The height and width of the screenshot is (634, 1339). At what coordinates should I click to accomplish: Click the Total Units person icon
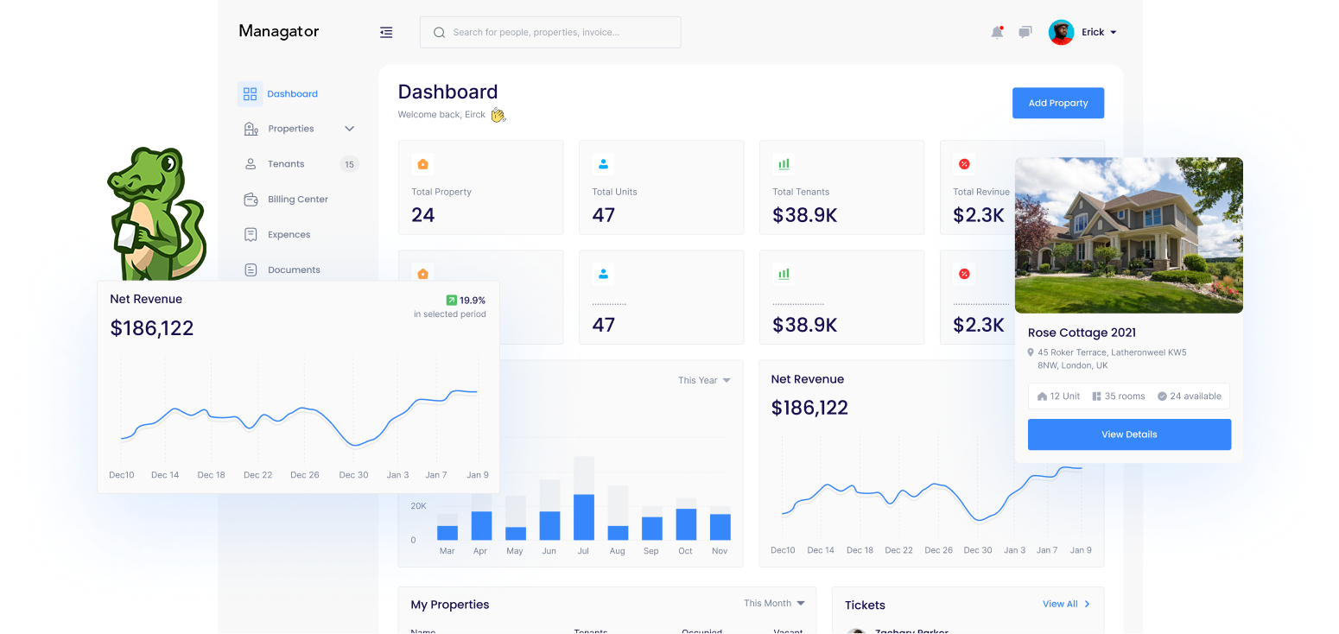coord(603,164)
